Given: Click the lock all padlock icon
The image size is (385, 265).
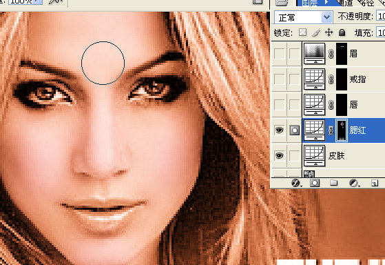Looking at the screenshot, I should (x=342, y=32).
